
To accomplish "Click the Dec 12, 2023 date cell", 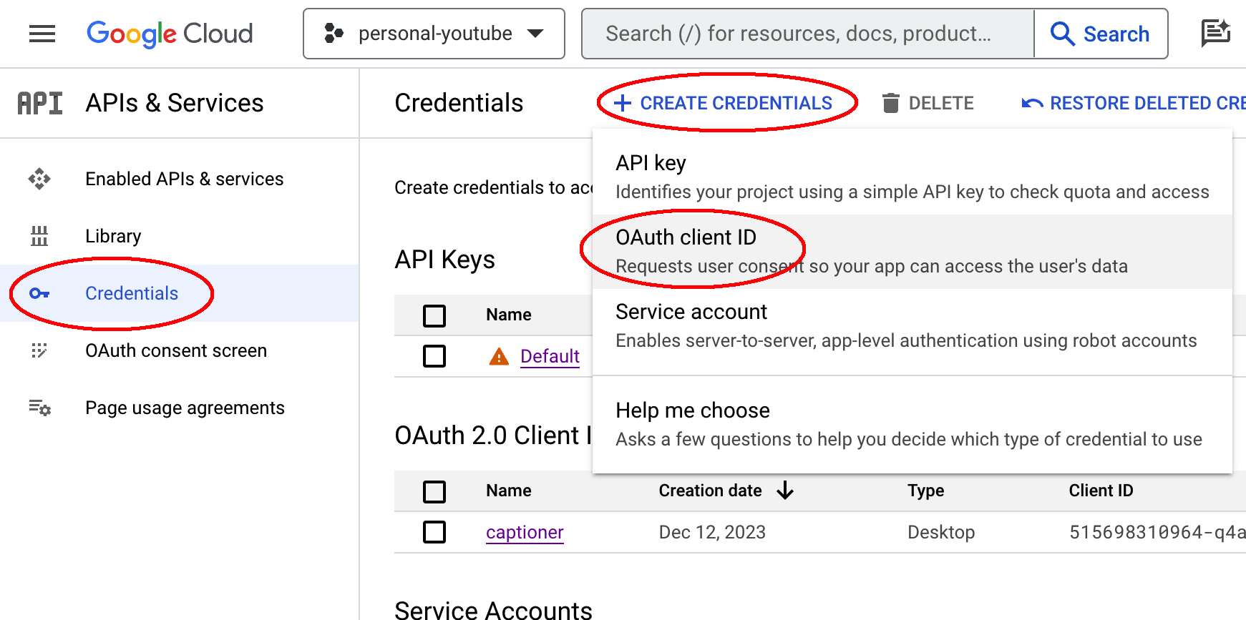I will tap(712, 533).
